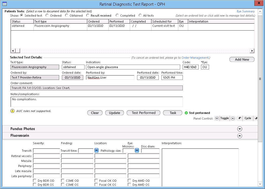Image resolution: width=265 pixels, height=189 pixels.
Task: Open the Order Management link
Action: [x=195, y=58]
